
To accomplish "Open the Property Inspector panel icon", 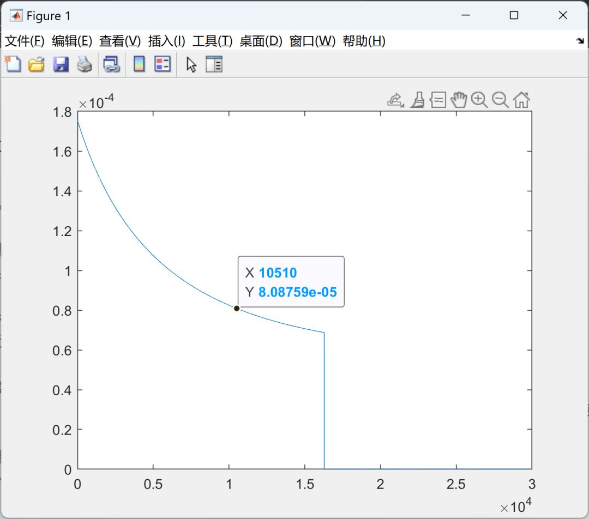I will 214,64.
